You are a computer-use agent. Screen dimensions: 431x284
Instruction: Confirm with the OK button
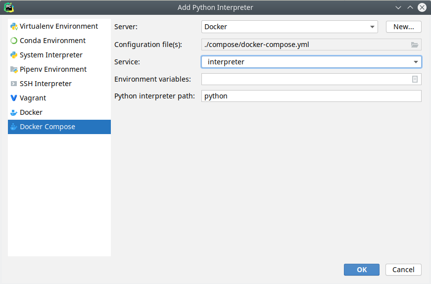click(x=361, y=270)
